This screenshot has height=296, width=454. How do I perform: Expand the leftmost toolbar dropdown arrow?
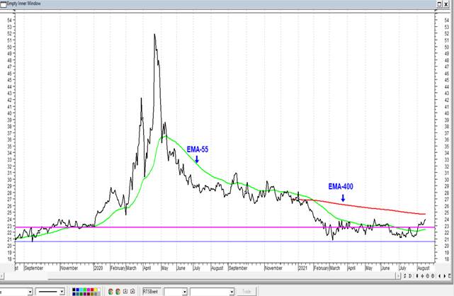(x=29, y=291)
